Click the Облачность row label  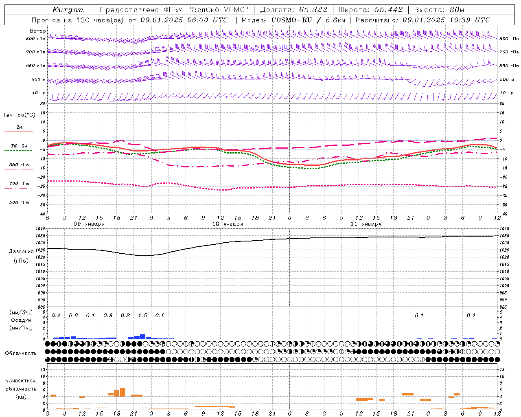click(x=21, y=353)
